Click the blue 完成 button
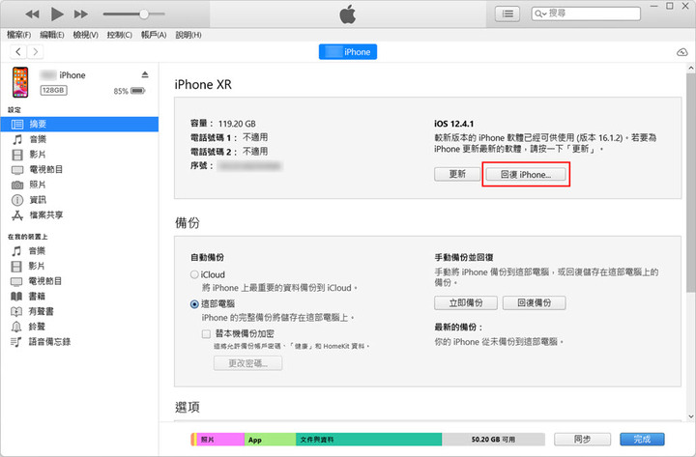This screenshot has height=457, width=696. (x=642, y=440)
